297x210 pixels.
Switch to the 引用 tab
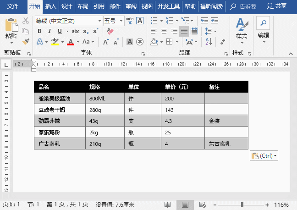coord(99,6)
